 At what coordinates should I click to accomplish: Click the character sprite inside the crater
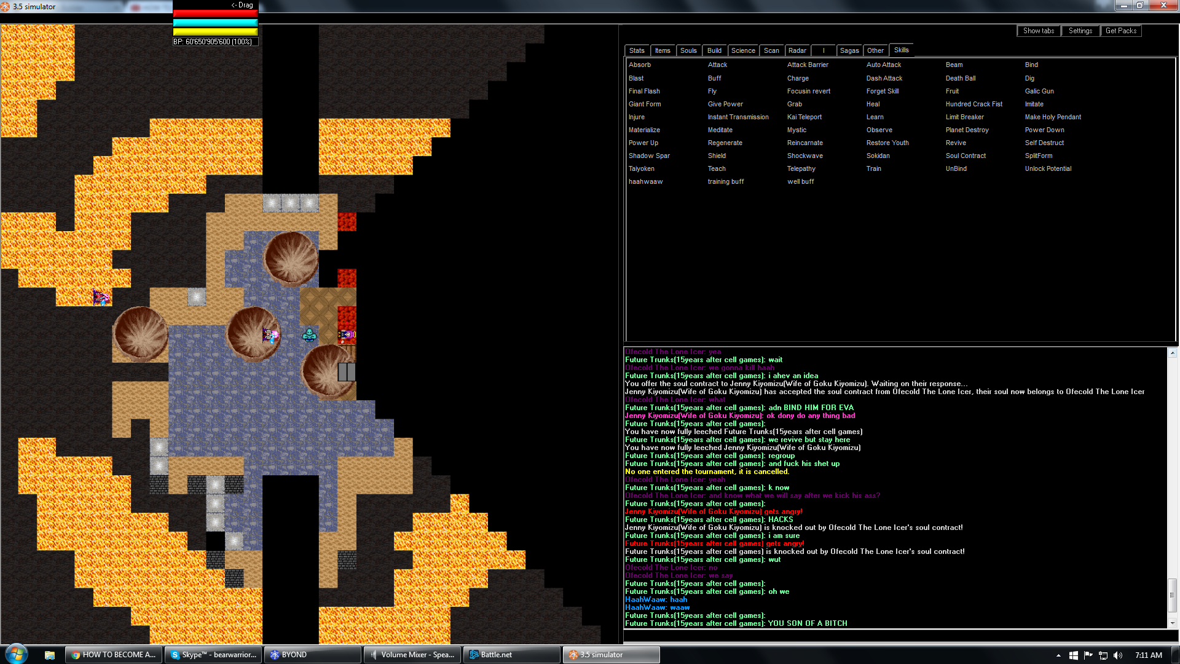click(270, 335)
